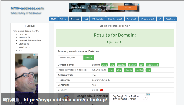Check blacklist in the Internet Protocol Address row
The image size is (184, 105).
click(x=139, y=70)
